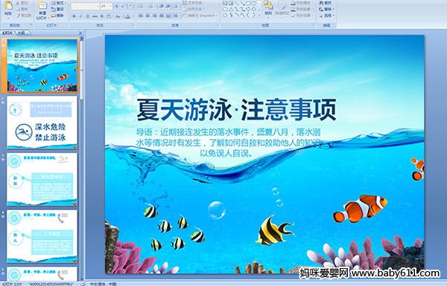Click the font color button
The width and height of the screenshot is (447, 286).
coord(128,16)
